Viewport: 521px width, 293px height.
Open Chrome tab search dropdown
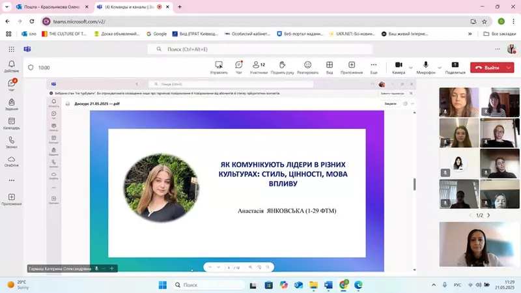pos(7,7)
